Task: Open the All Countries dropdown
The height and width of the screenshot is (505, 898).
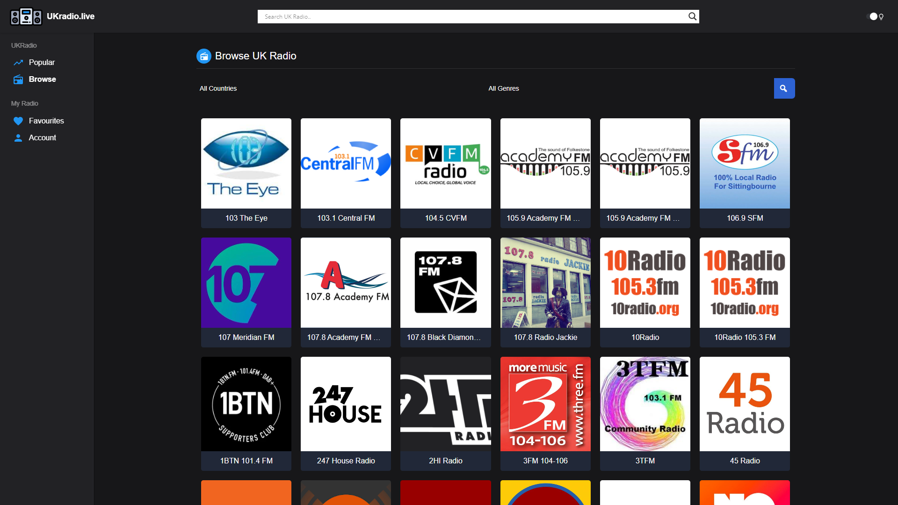Action: (x=218, y=88)
